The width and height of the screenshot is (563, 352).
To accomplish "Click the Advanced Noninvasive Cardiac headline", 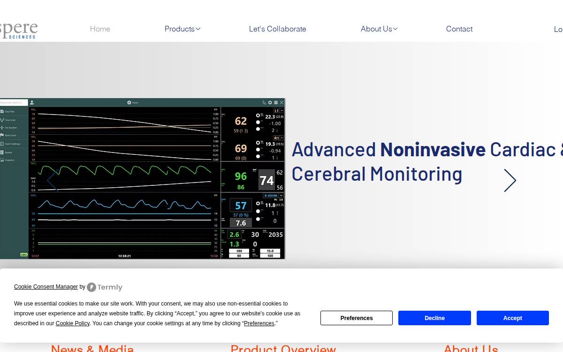I will click(427, 161).
